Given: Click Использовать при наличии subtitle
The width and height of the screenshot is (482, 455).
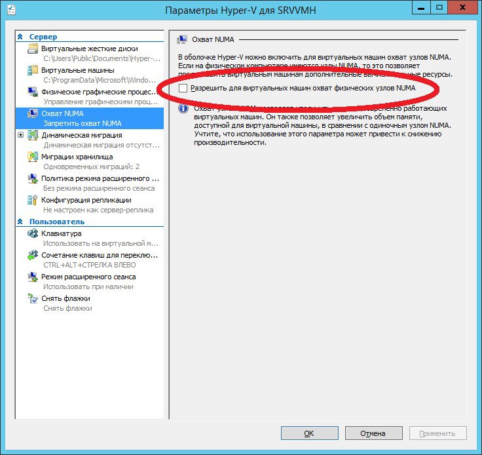Looking at the screenshot, I should pyautogui.click(x=88, y=287).
